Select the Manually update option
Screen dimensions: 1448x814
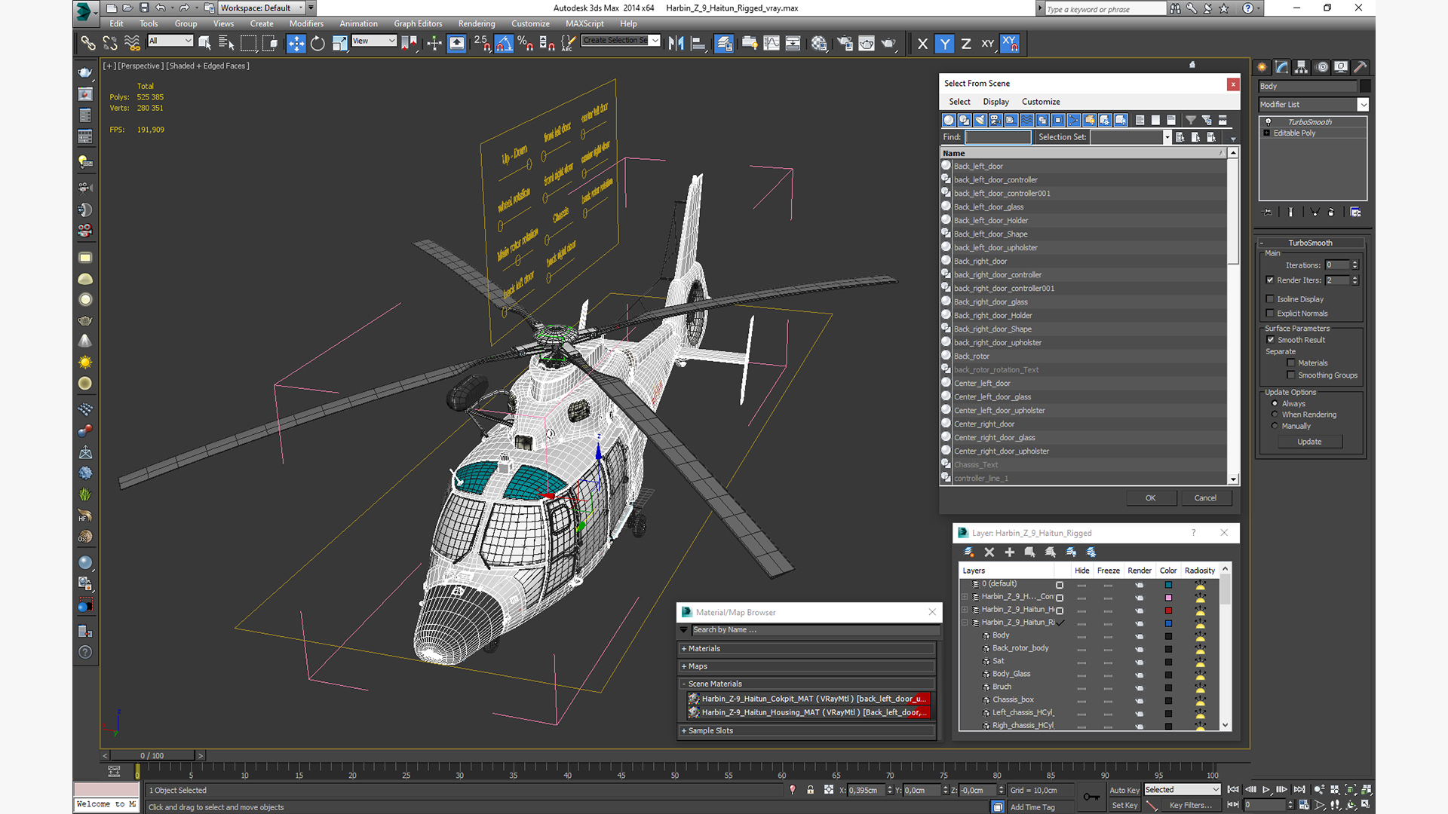point(1275,426)
